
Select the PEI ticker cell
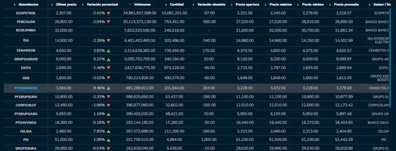tap(26, 140)
